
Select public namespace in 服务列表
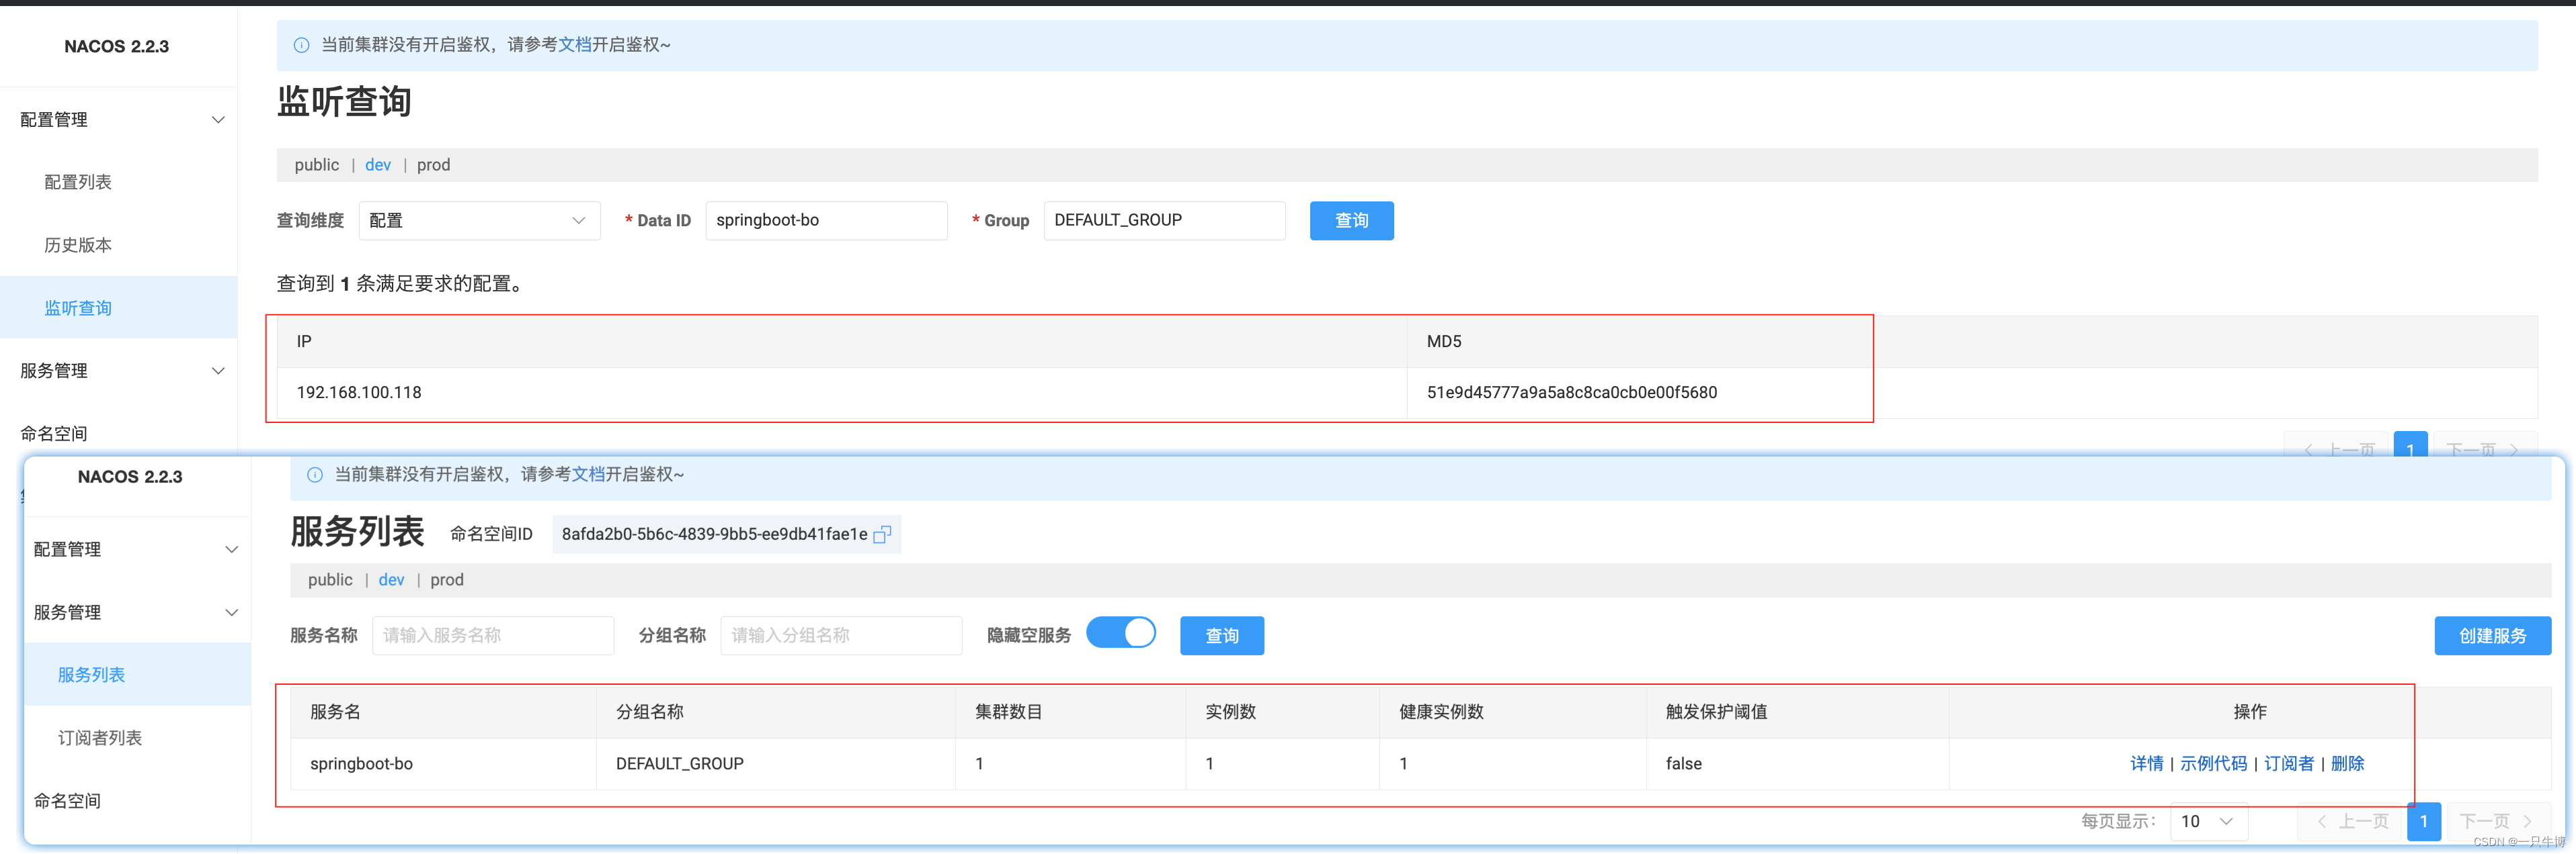point(330,579)
